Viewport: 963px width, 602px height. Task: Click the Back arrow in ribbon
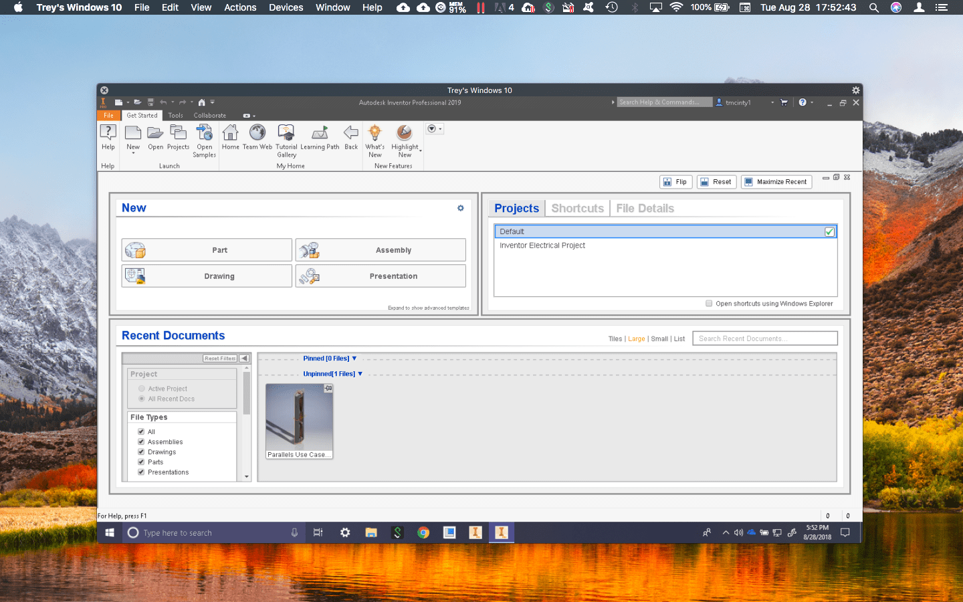coord(351,137)
